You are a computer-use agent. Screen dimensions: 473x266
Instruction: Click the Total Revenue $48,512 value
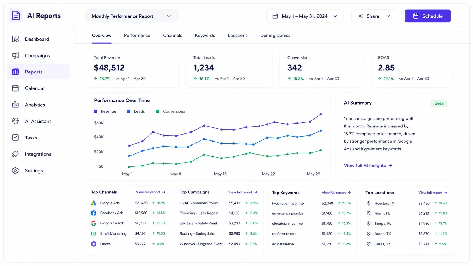[x=109, y=68]
